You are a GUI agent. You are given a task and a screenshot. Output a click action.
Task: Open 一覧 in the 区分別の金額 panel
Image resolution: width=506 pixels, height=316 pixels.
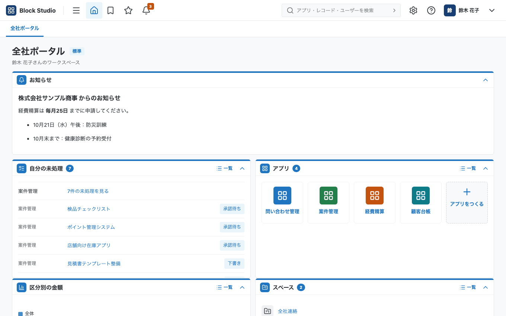[x=224, y=287]
